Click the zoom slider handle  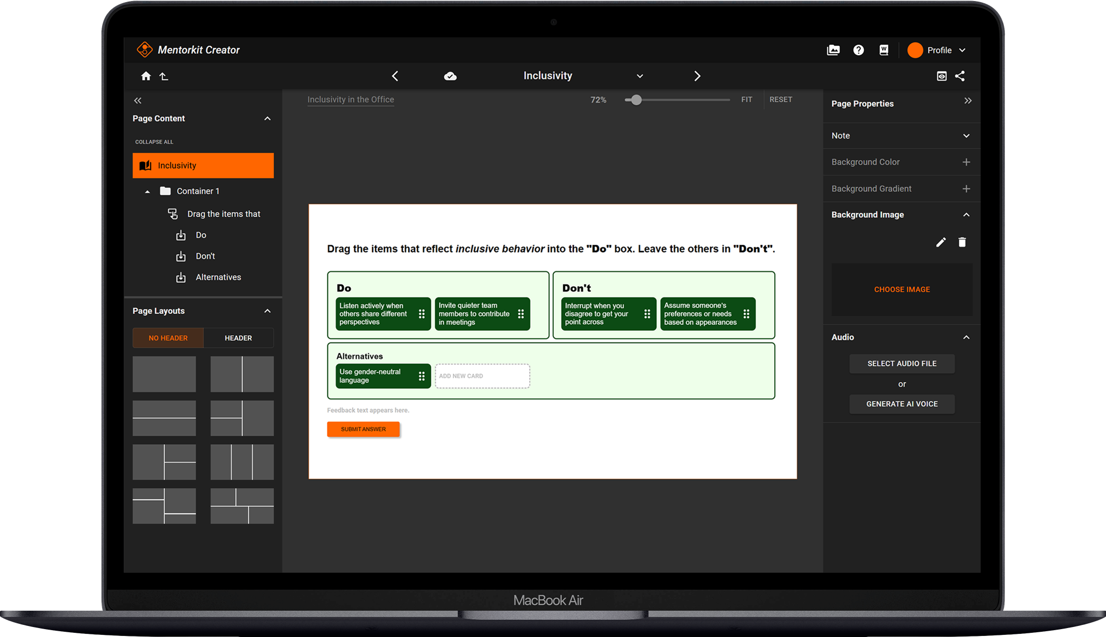pos(636,100)
